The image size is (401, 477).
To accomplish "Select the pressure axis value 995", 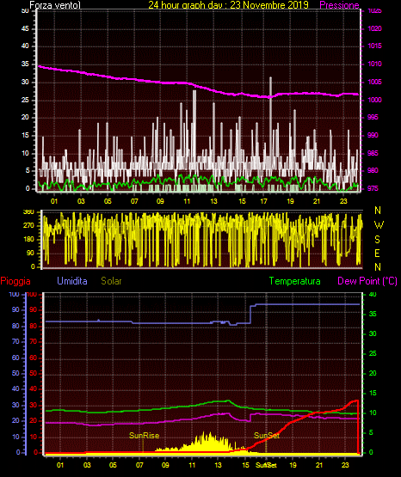I will point(373,117).
